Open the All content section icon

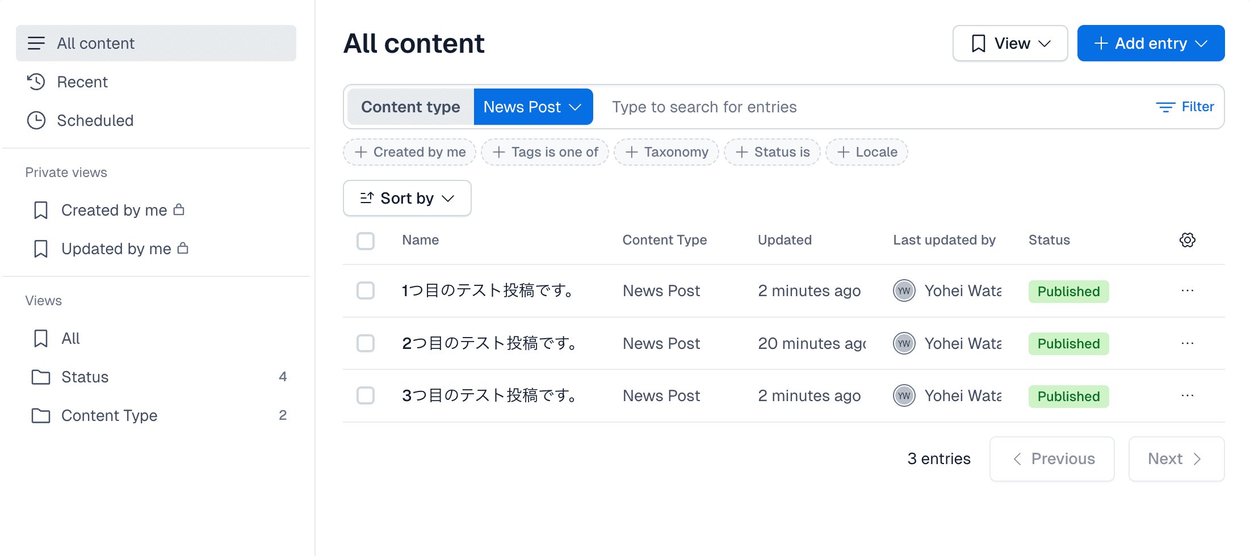click(x=36, y=43)
